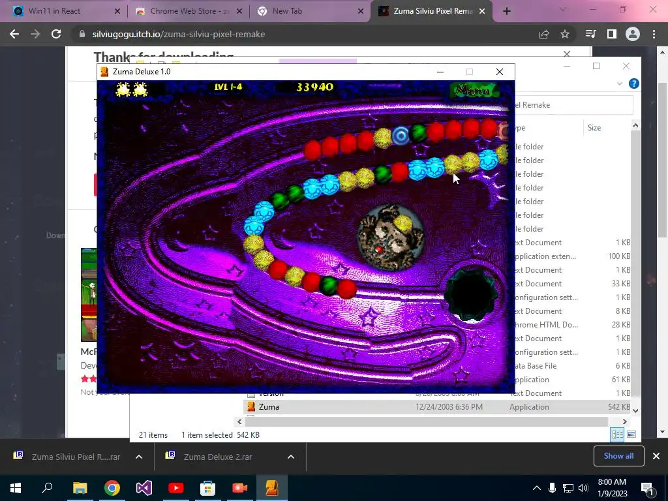The width and height of the screenshot is (668, 501).
Task: Open Chrome from the taskbar
Action: [x=112, y=488]
